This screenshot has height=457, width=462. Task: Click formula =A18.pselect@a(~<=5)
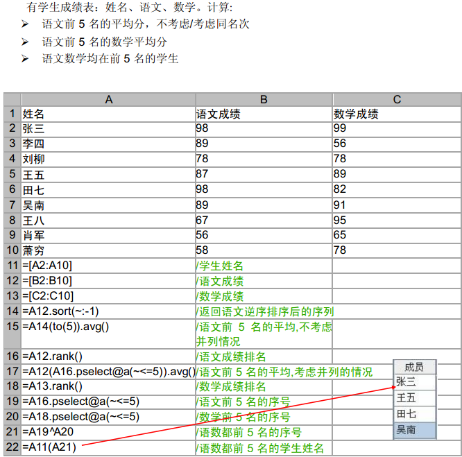(108, 417)
